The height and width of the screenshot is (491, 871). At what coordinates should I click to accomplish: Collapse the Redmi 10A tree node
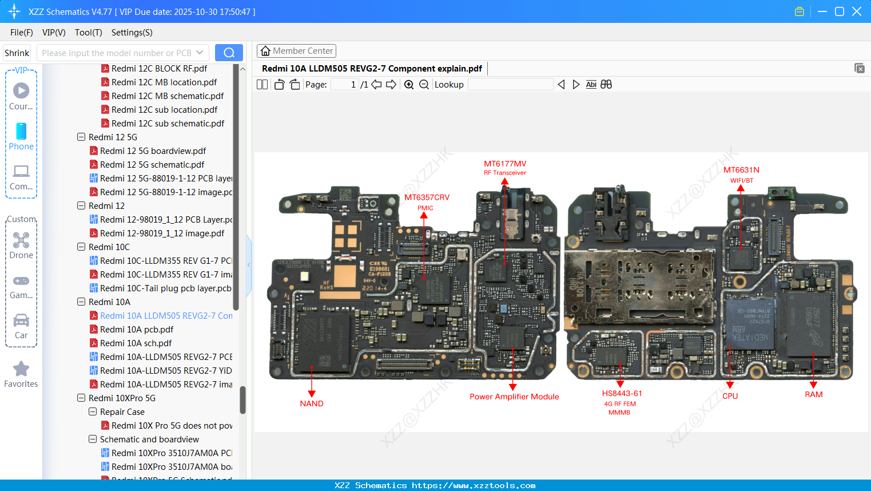click(x=81, y=302)
